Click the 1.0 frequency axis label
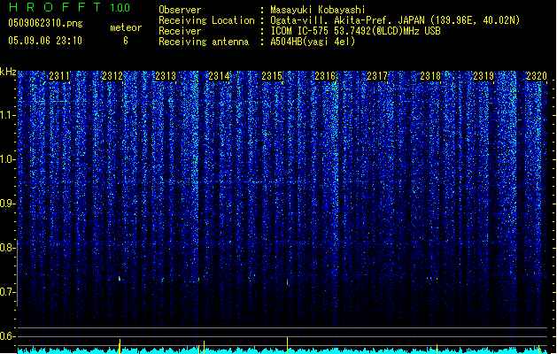The image size is (557, 354). pyautogui.click(x=7, y=159)
